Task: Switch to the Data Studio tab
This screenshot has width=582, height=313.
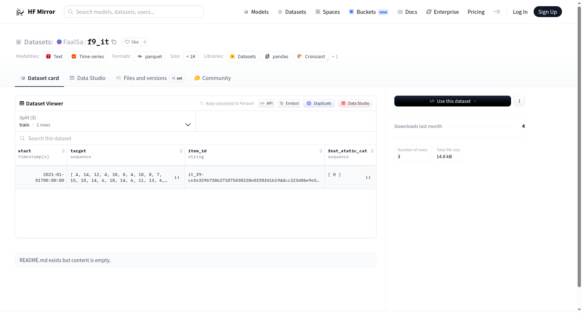Action: (x=88, y=78)
